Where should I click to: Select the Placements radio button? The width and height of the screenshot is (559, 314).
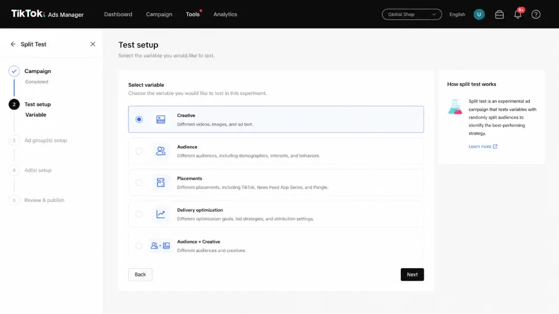pos(139,182)
